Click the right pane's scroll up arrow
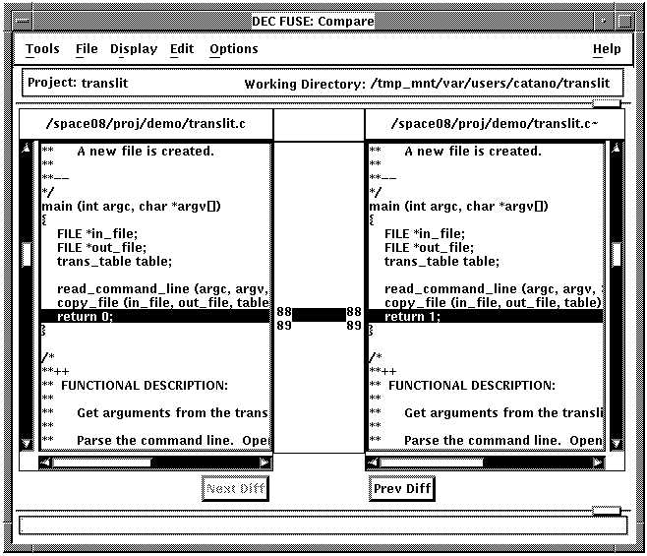The image size is (647, 556). click(617, 150)
